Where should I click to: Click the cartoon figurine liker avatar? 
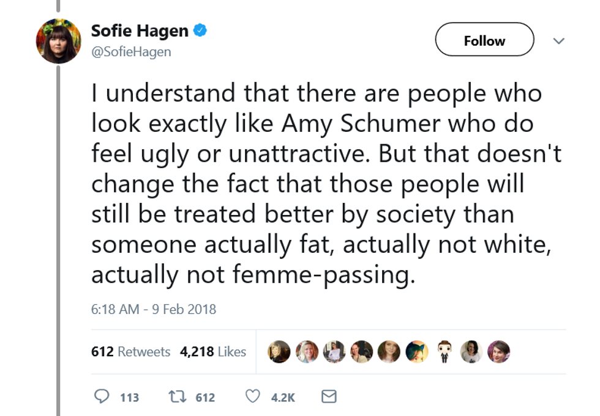444,351
